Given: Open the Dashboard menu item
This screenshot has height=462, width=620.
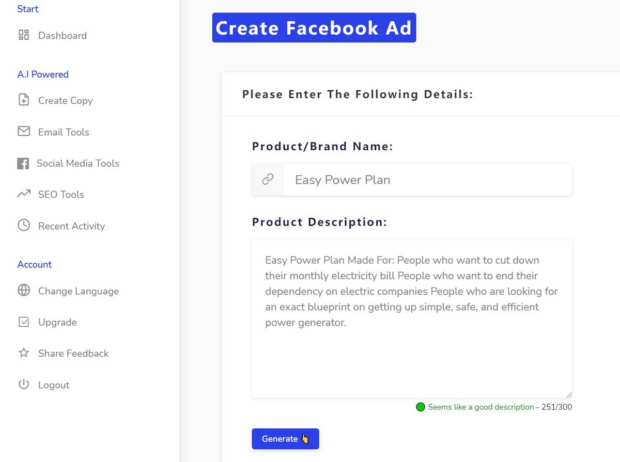Looking at the screenshot, I should (x=62, y=36).
